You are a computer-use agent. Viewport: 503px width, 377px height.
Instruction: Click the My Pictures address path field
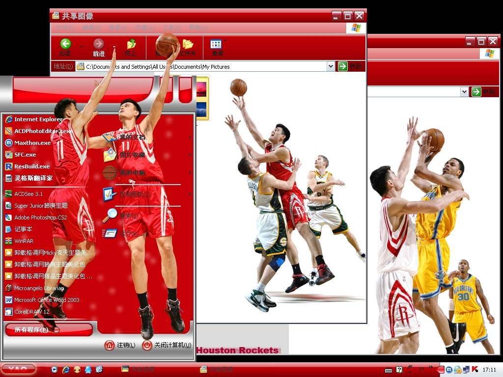tap(202, 66)
